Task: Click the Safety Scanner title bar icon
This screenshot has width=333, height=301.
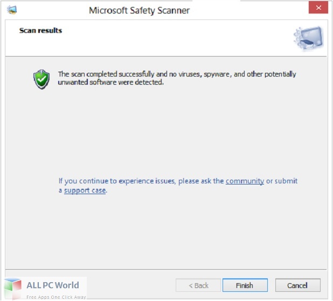Action: [x=12, y=10]
